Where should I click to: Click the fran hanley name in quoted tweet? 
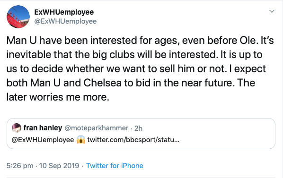point(43,128)
